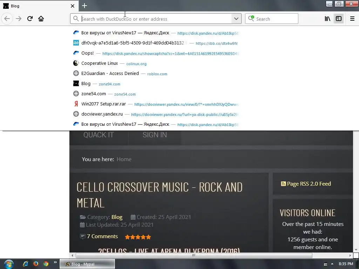Click the ibb favicon in suggestions
The height and width of the screenshot is (269, 359).
(x=76, y=43)
